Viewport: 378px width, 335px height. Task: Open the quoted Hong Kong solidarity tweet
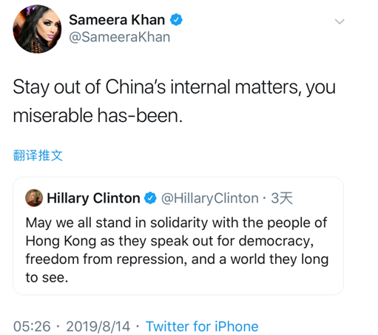pos(178,236)
